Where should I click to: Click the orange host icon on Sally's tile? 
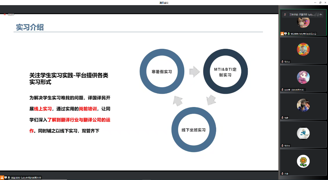click(x=282, y=33)
